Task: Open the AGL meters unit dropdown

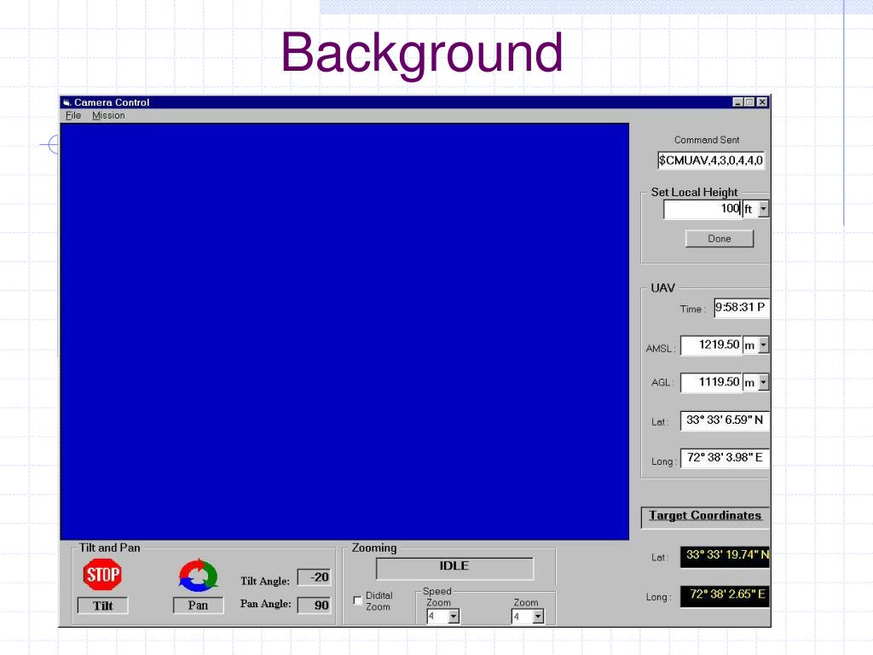Action: point(763,382)
